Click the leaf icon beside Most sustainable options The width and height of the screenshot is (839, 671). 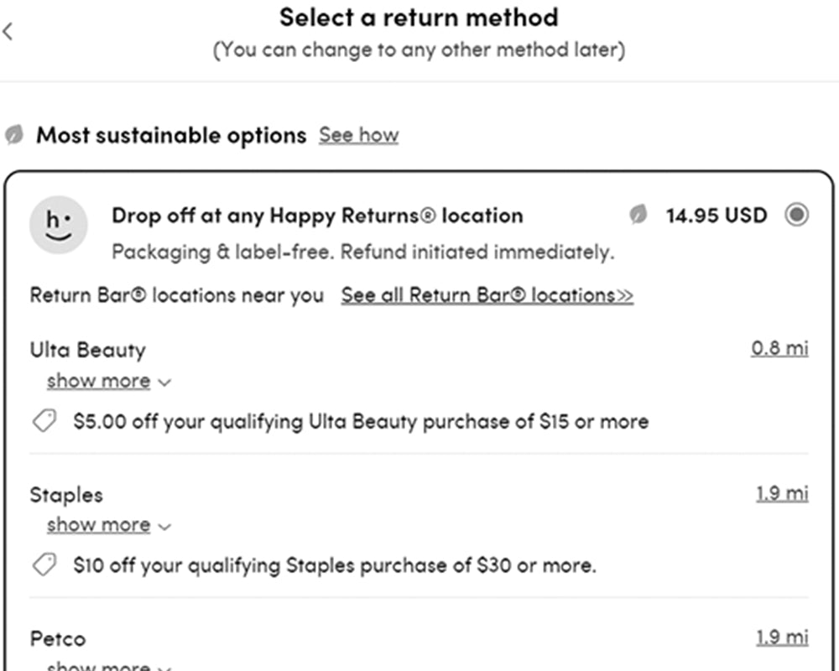point(13,135)
